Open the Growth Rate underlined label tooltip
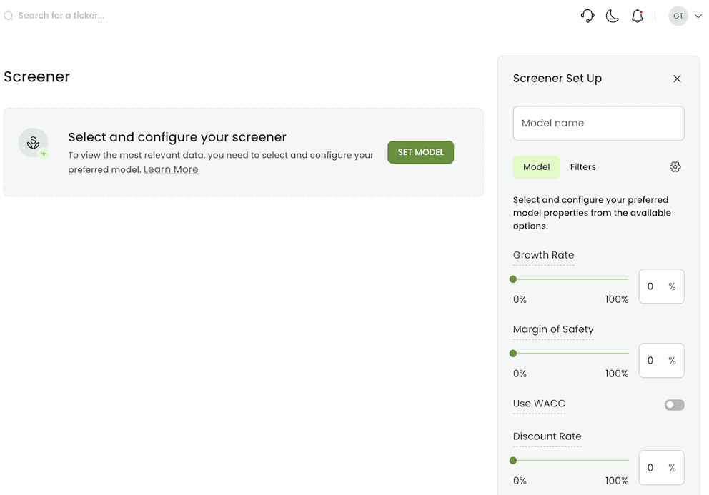 (543, 255)
